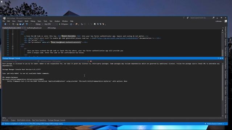Switch to the EnableAuthenticator.cshtml tab
Screen dimensions: 232x130
pos(12,28)
